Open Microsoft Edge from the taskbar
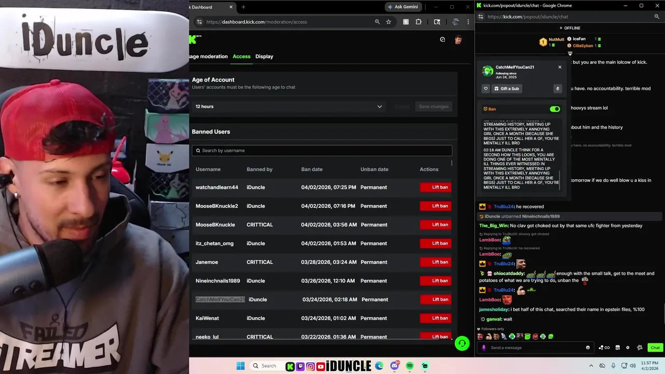 379,366
